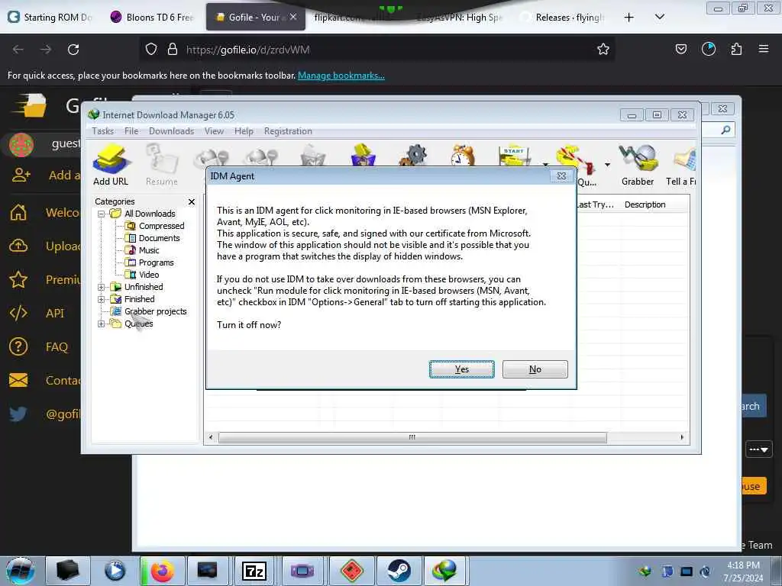The height and width of the screenshot is (586, 782).
Task: Open the File menu in IDM
Action: point(131,131)
